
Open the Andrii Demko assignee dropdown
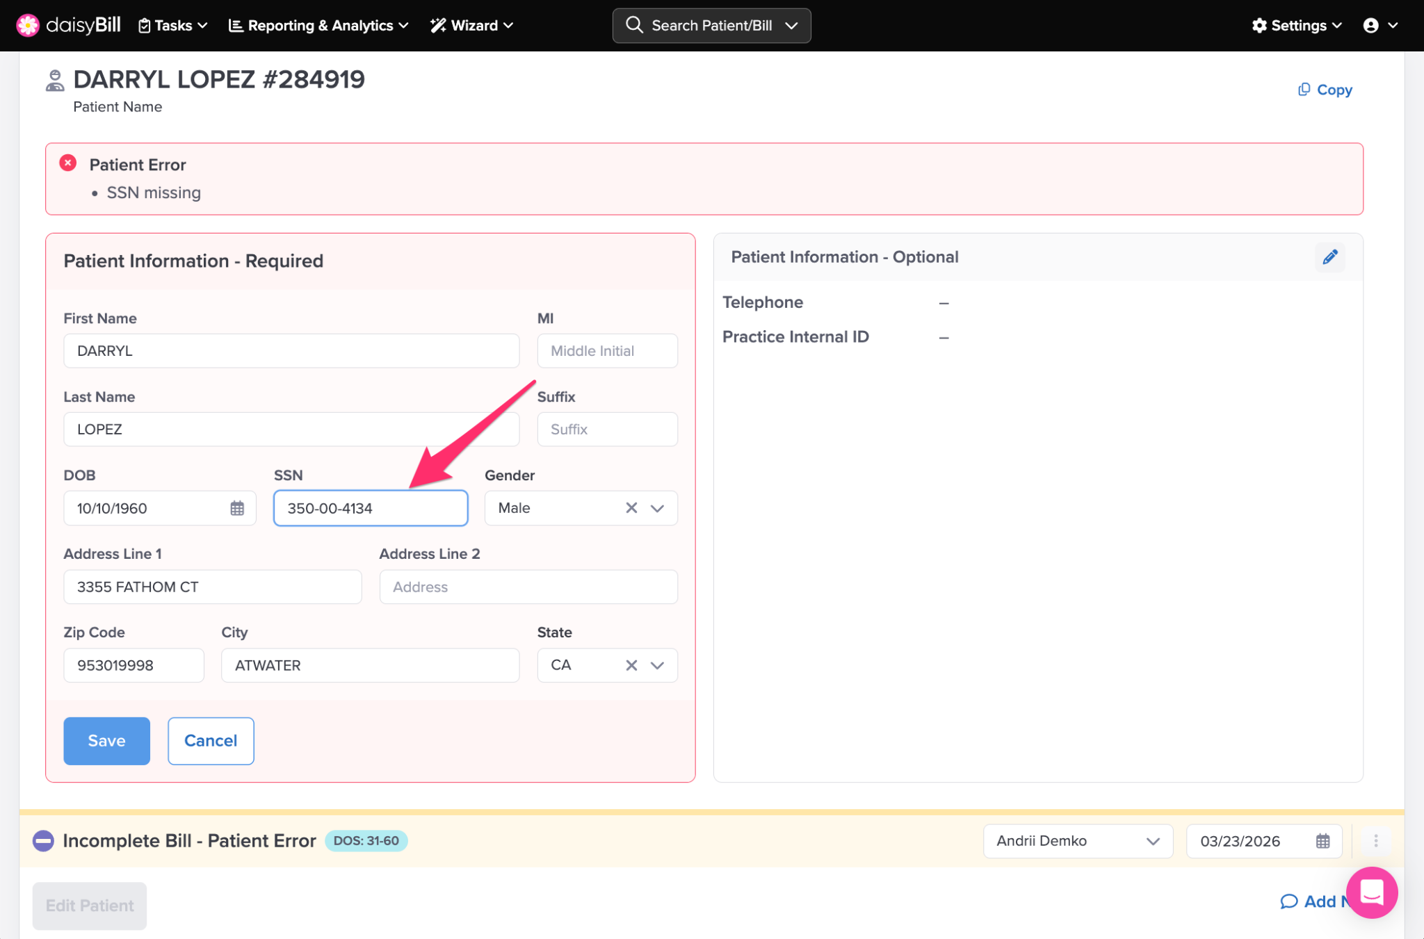coord(1077,841)
